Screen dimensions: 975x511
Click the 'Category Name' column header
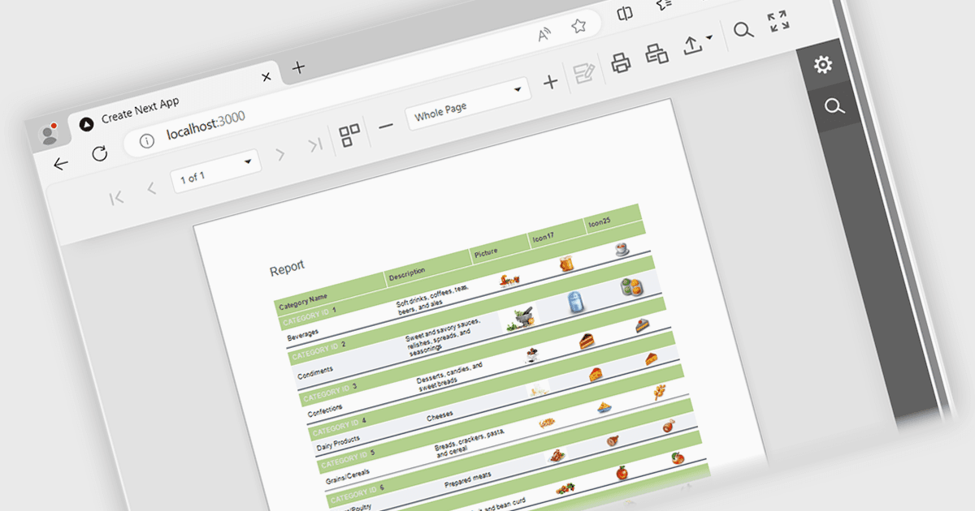303,300
